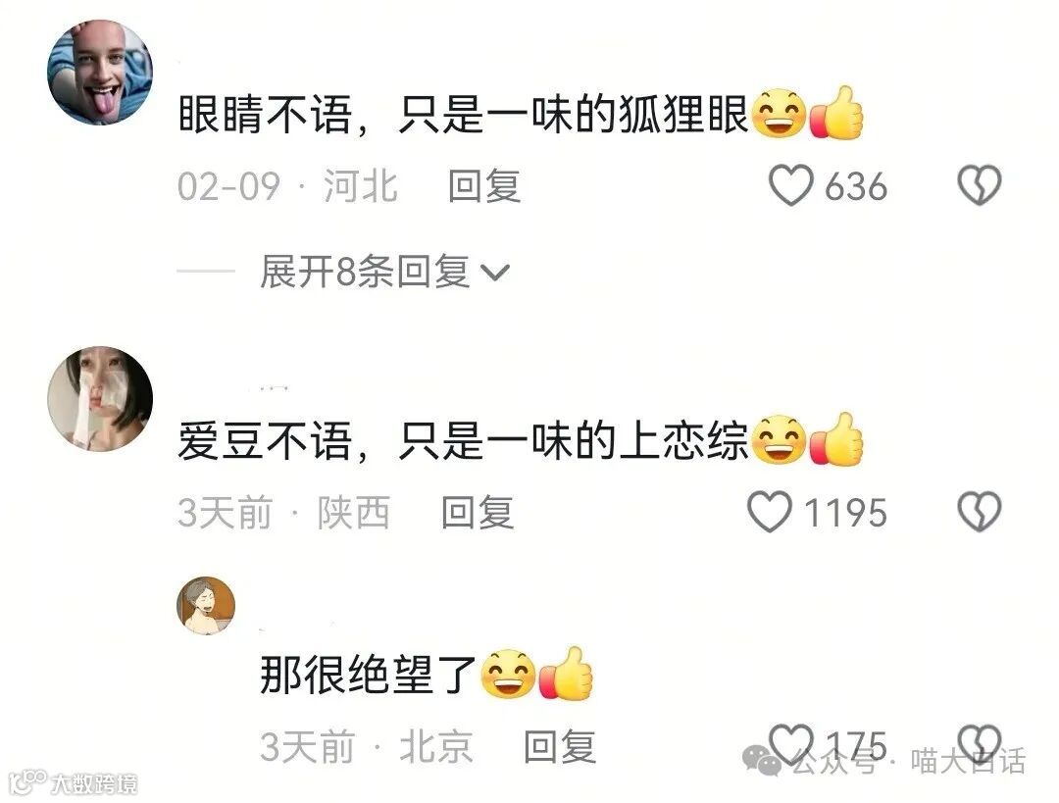Screen dimensions: 1059x803
Task: Like the comment with 636 likes
Action: [791, 185]
